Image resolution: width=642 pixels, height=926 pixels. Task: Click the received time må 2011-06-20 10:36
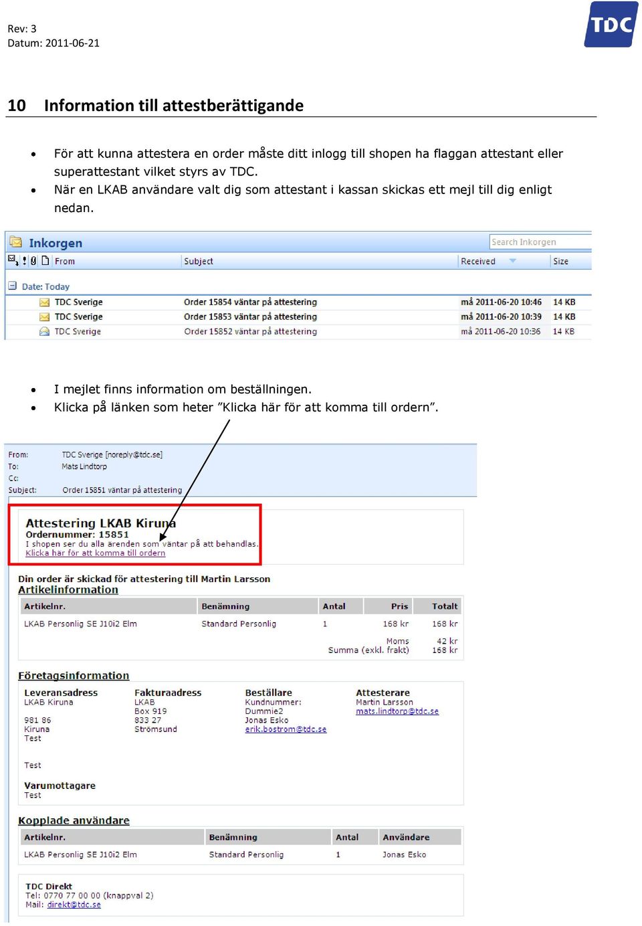tap(501, 332)
